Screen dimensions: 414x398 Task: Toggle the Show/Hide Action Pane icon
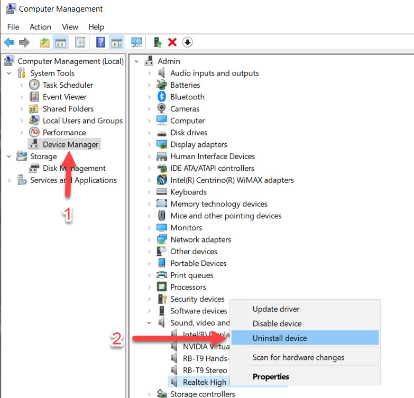point(116,42)
